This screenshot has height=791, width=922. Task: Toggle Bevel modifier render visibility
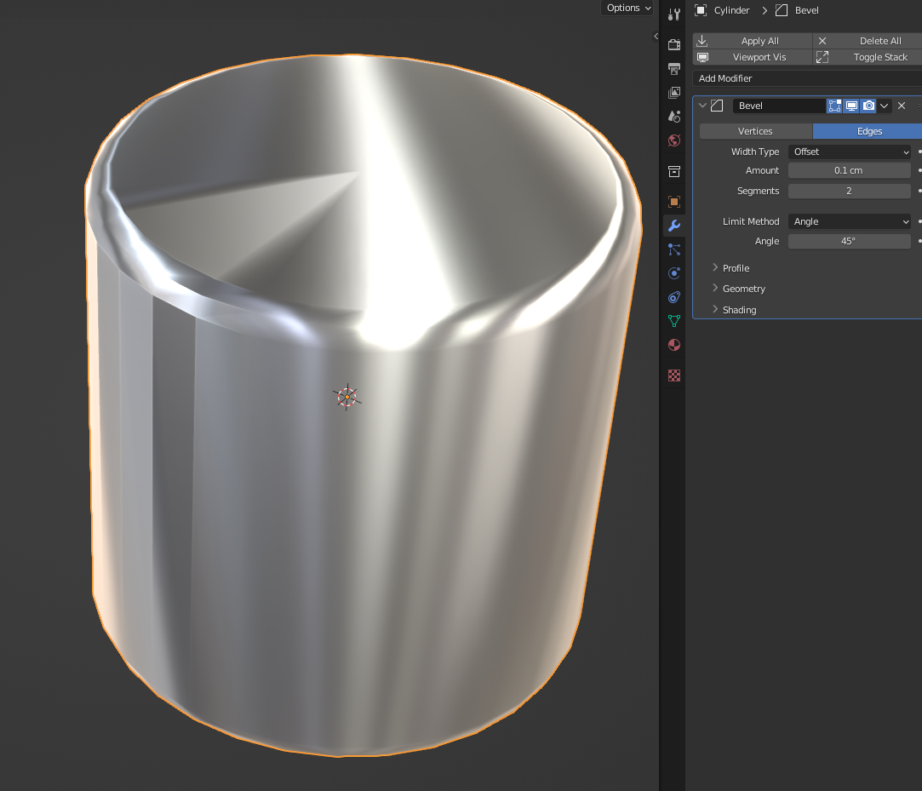click(868, 106)
